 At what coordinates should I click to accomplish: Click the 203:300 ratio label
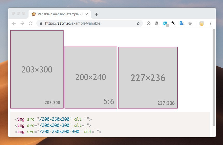tap(52, 103)
